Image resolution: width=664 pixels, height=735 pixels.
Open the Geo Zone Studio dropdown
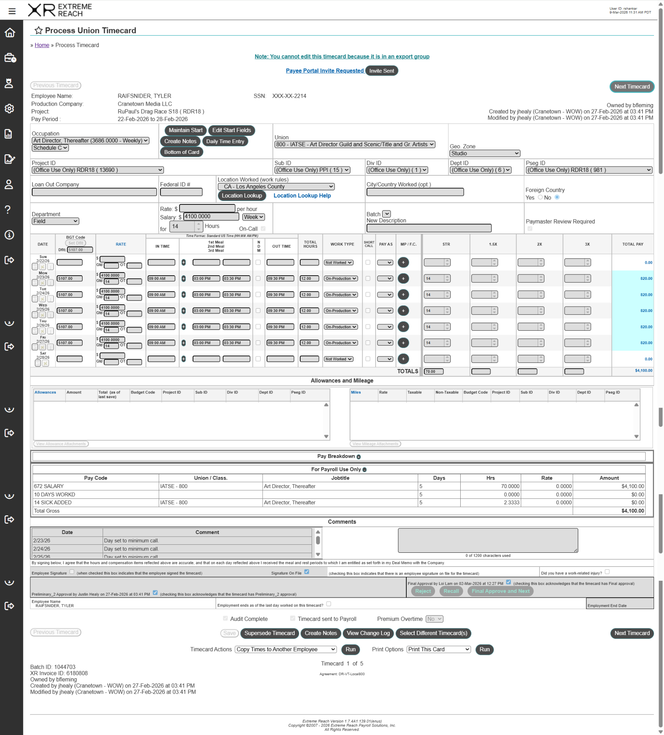(485, 153)
